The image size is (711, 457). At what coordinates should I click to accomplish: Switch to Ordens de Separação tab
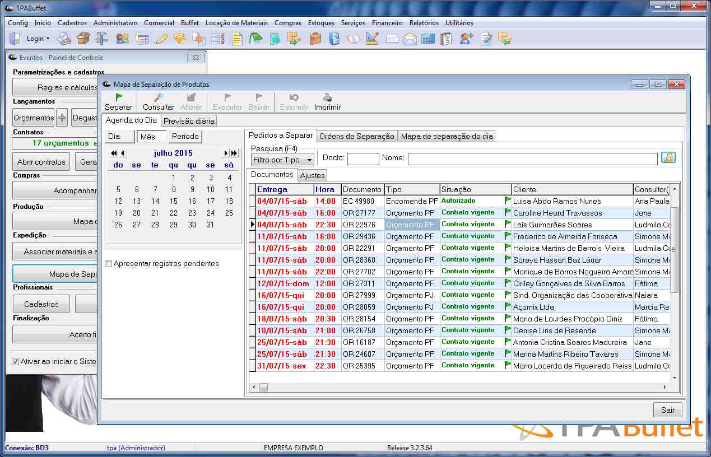coord(357,136)
